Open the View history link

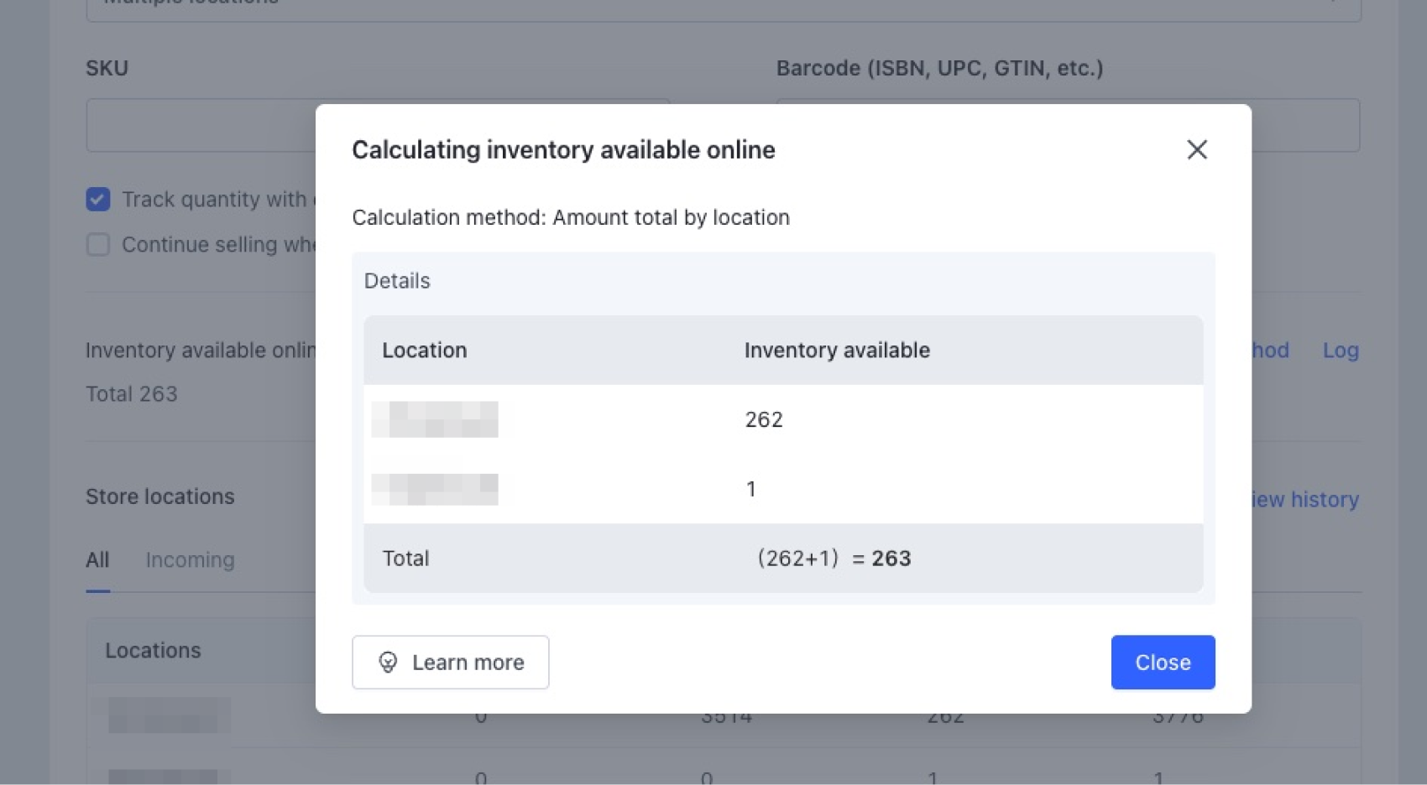[x=1305, y=500]
